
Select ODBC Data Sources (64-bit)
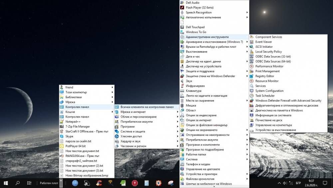point(273,61)
